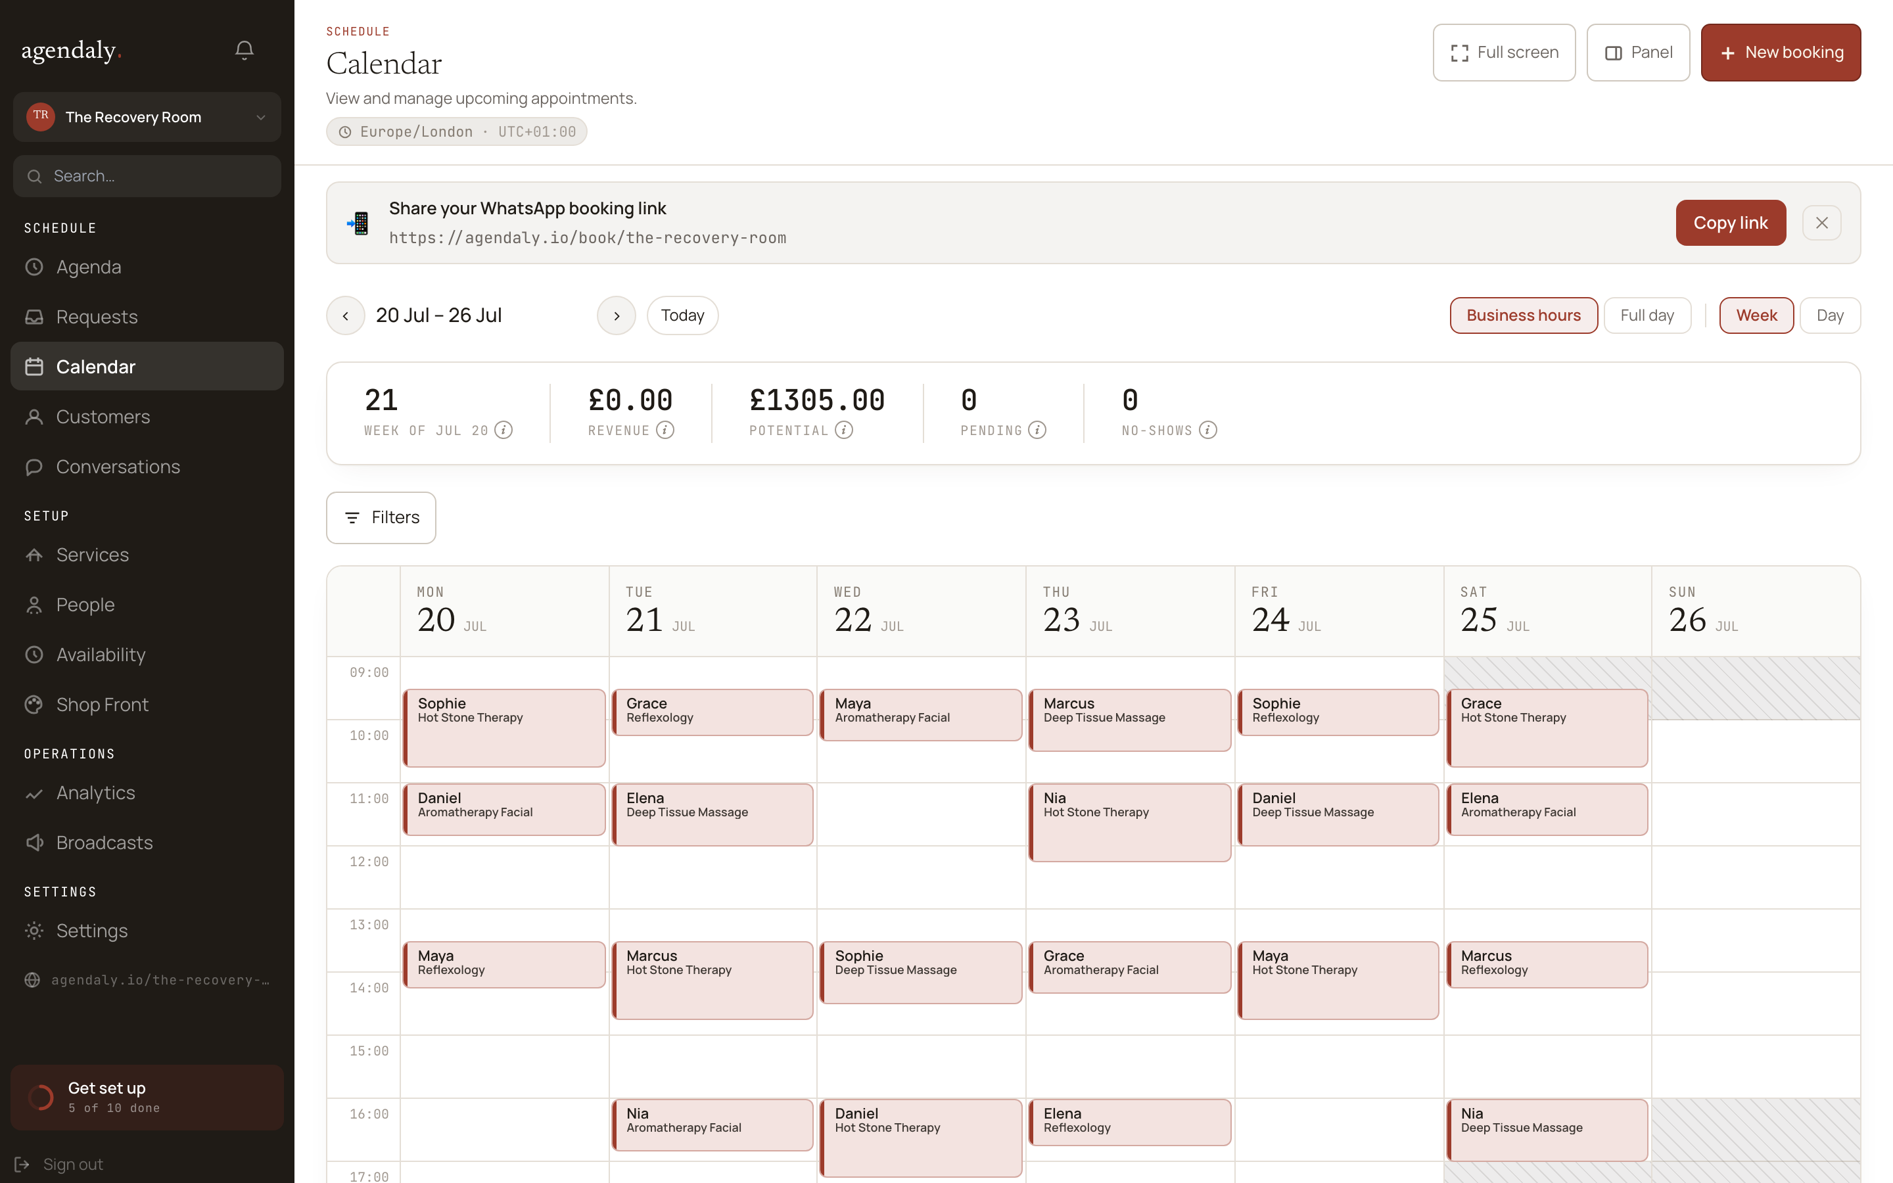Click the Full screen button
The width and height of the screenshot is (1893, 1183).
click(x=1503, y=53)
